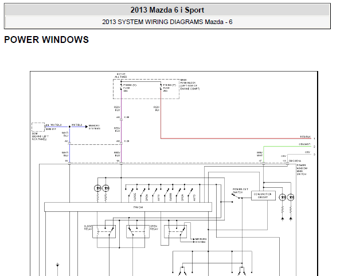Click the "2013 Mazda 6 i Sport" title

pos(167,10)
